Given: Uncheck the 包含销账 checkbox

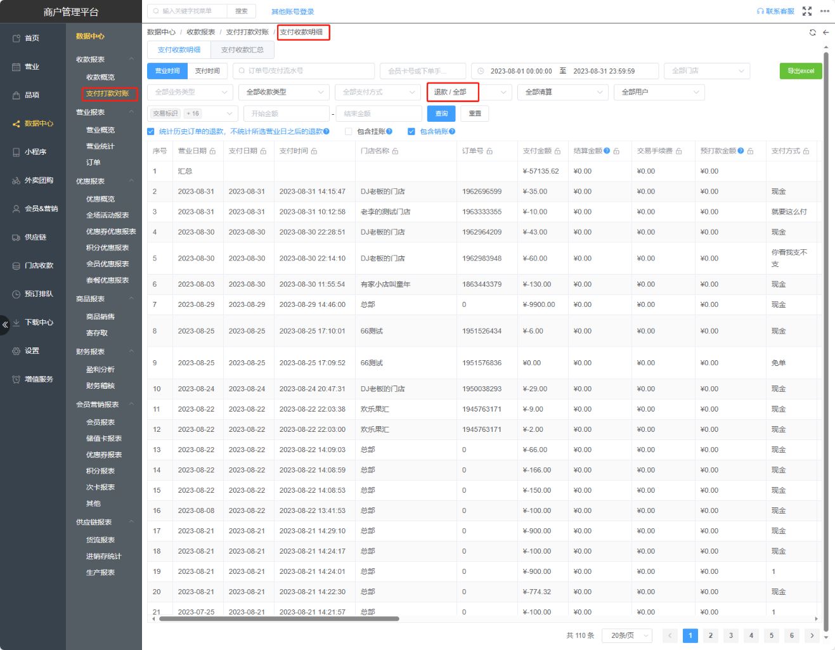Looking at the screenshot, I should pos(411,132).
